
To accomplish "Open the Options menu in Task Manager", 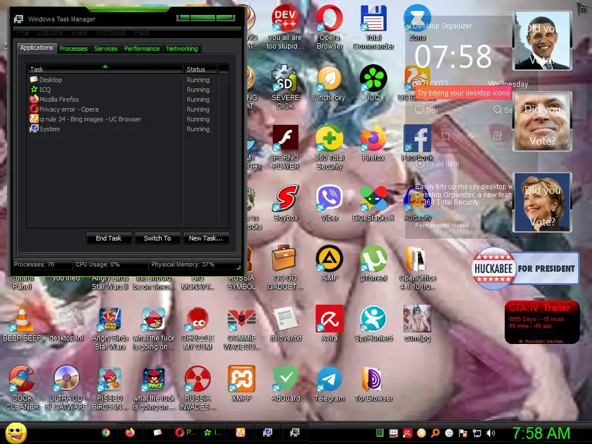I will click(50, 33).
